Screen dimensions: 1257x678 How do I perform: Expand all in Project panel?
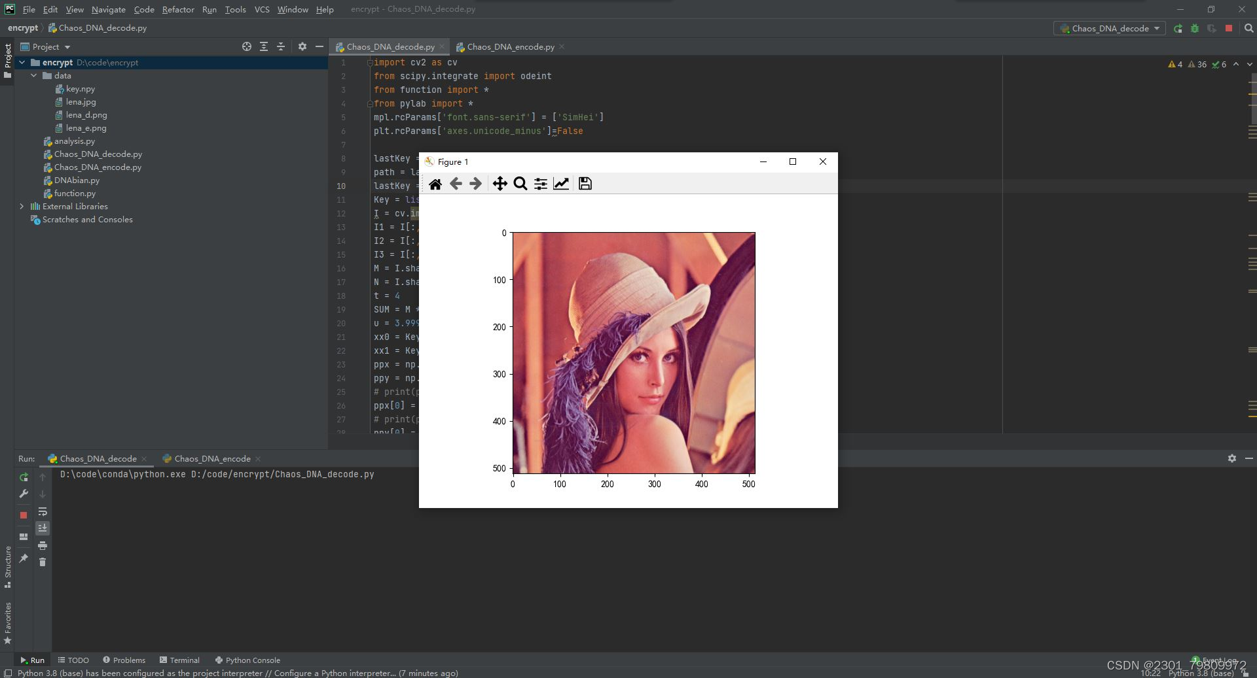[x=264, y=46]
